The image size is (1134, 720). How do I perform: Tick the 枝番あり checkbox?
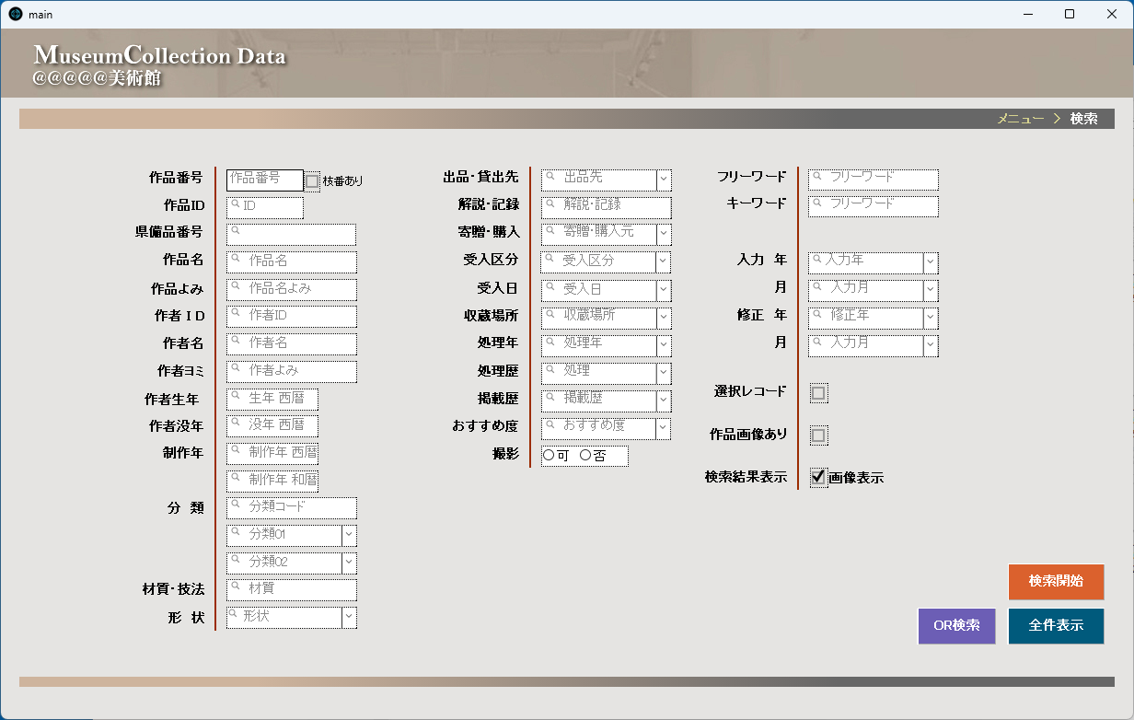click(312, 181)
